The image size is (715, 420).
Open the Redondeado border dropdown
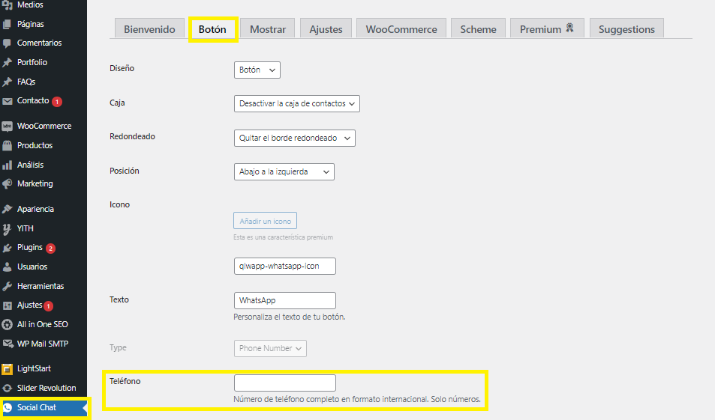294,138
